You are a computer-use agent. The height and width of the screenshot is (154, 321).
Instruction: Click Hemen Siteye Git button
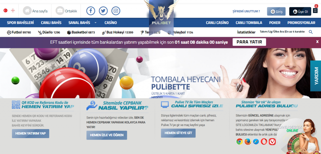(x=178, y=133)
